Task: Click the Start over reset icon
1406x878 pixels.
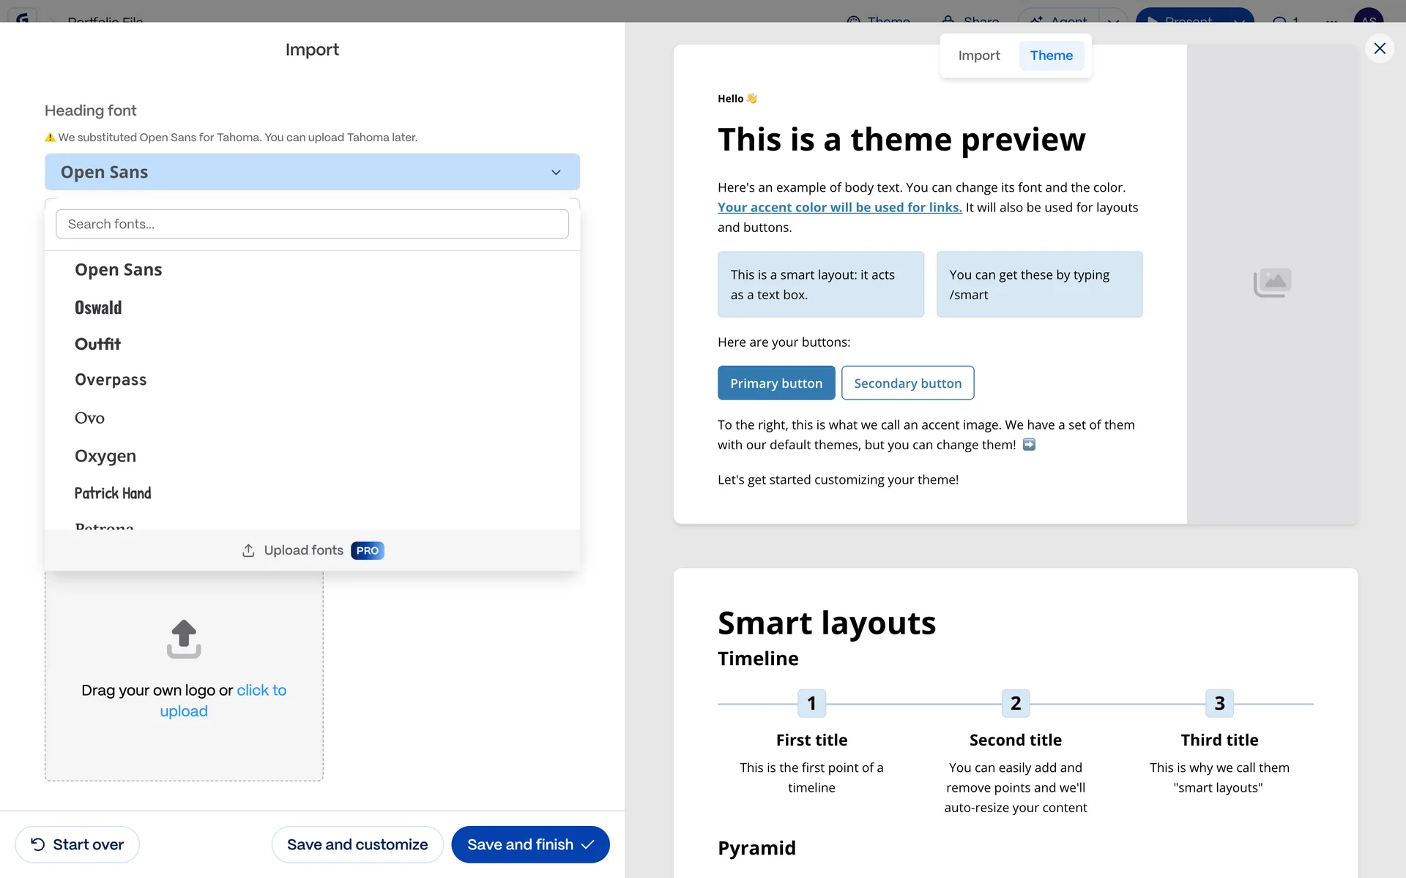Action: 38,844
